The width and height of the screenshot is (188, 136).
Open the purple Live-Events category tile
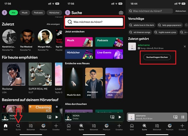tap(109, 54)
